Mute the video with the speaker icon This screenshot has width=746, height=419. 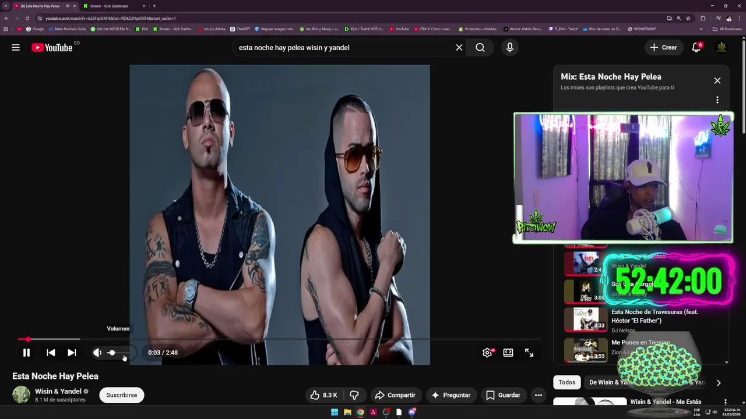[97, 353]
